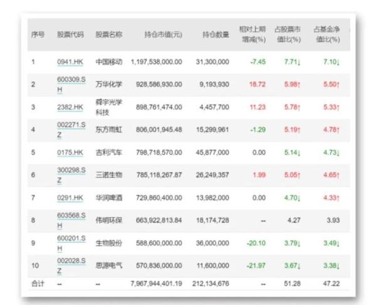Click market value 663,922,813.84

click(x=159, y=221)
